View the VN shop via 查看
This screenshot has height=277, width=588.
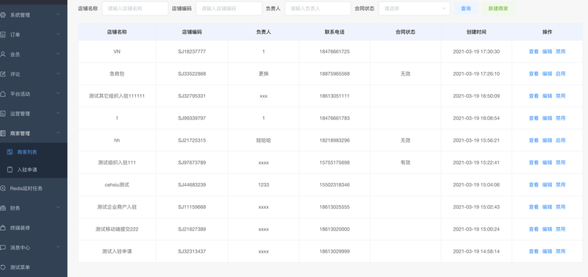534,51
